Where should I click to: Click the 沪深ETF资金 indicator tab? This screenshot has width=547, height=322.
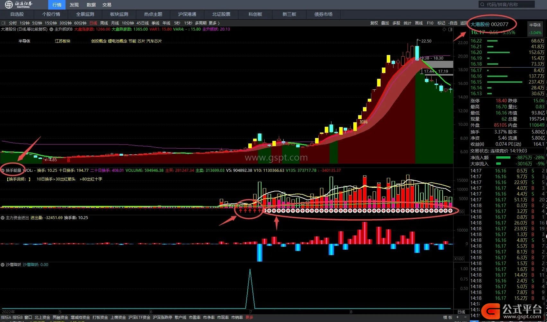tap(139, 317)
